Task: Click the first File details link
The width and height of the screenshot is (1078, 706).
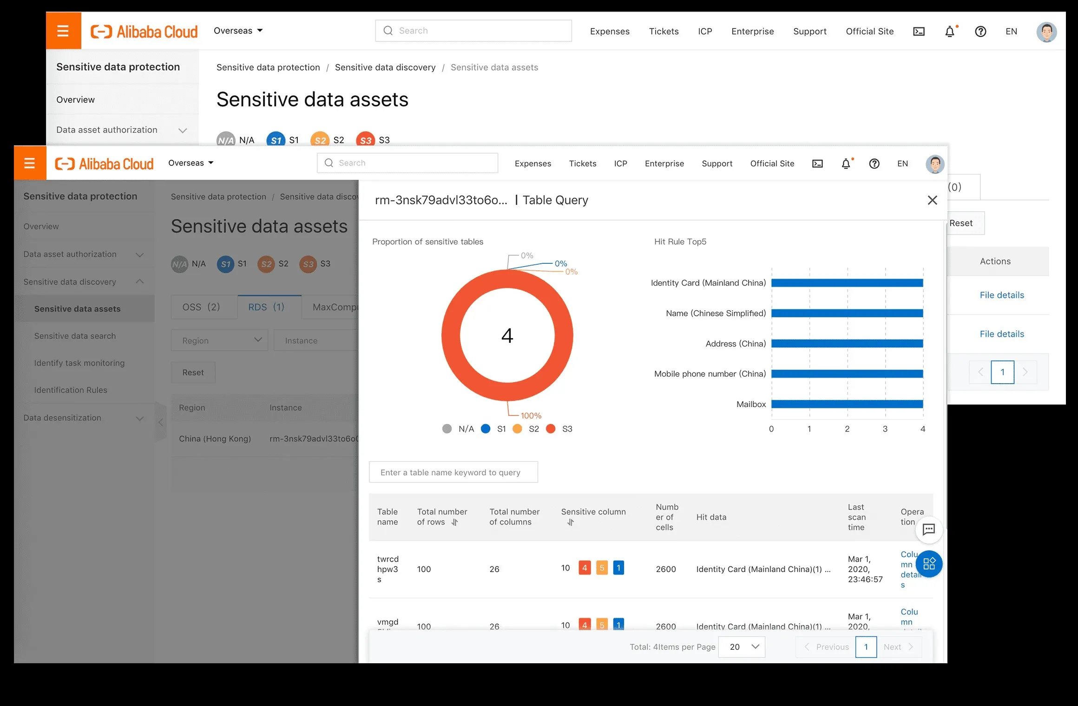Action: [x=1002, y=295]
